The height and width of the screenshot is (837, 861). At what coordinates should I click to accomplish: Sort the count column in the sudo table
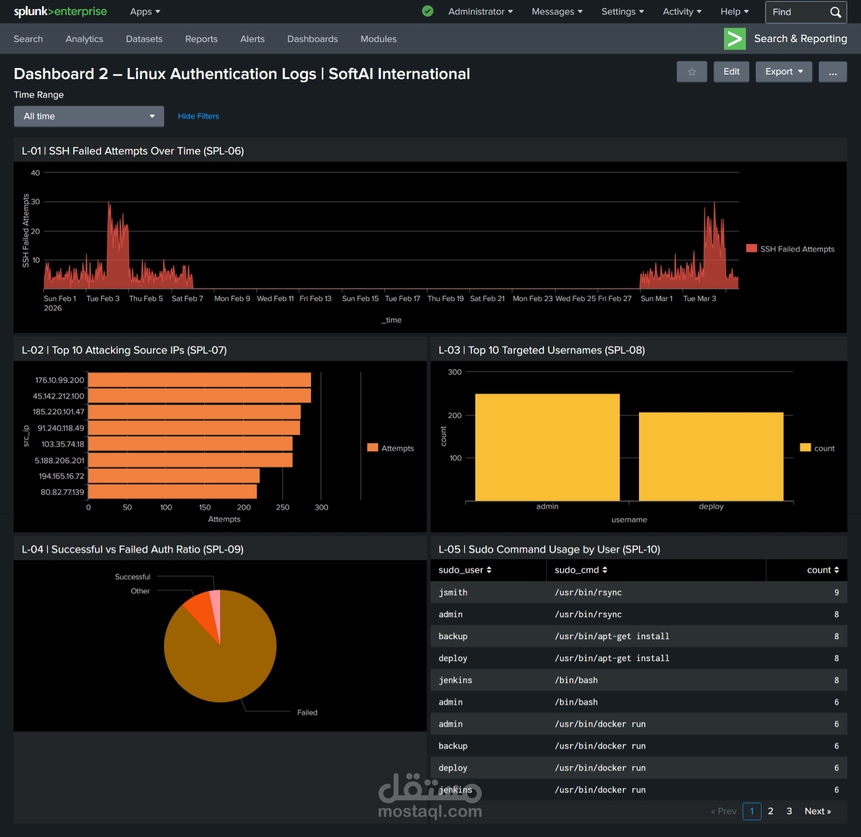[x=820, y=570]
